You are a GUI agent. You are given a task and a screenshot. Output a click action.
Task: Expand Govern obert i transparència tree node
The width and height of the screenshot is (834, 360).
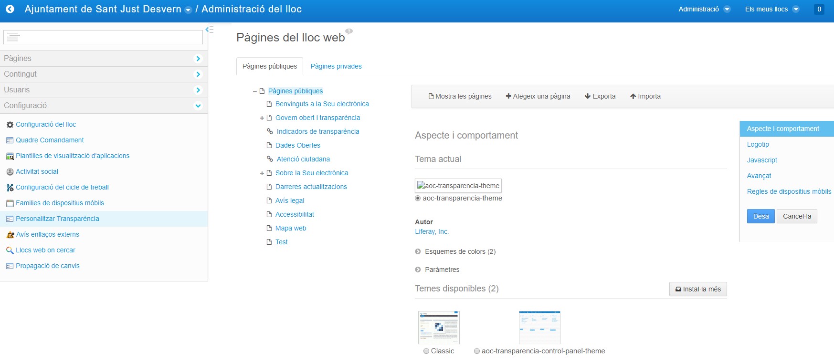262,118
